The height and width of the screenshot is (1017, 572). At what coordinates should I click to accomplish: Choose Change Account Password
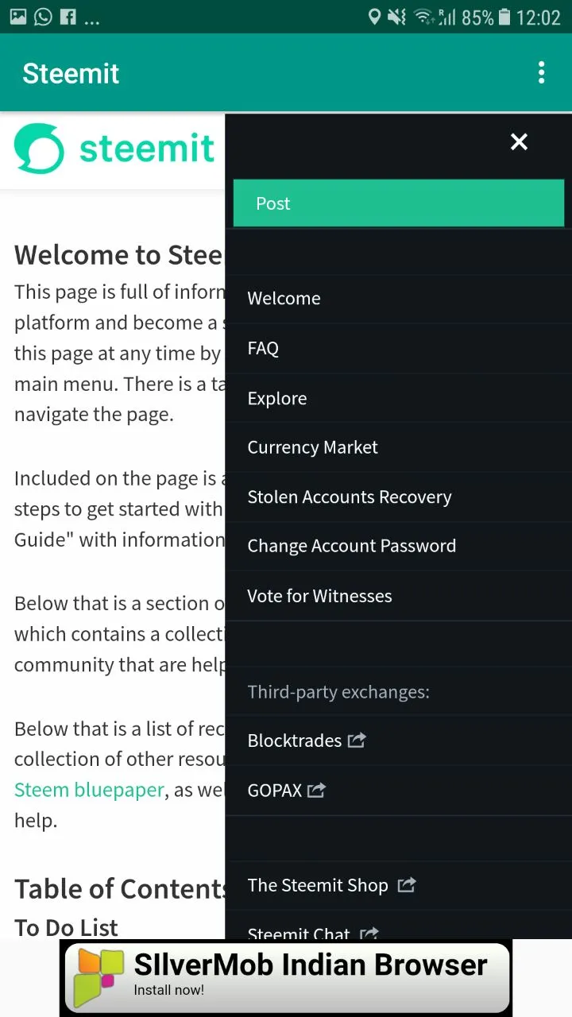(x=399, y=546)
